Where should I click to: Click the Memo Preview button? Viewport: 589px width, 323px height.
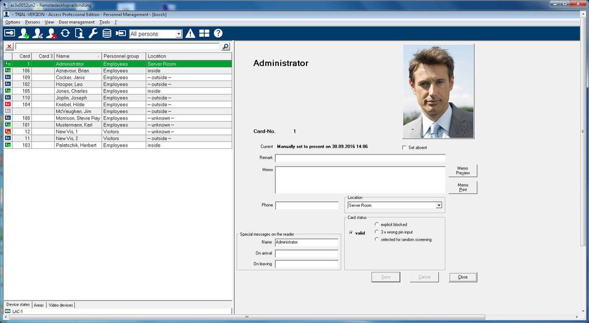pos(463,171)
